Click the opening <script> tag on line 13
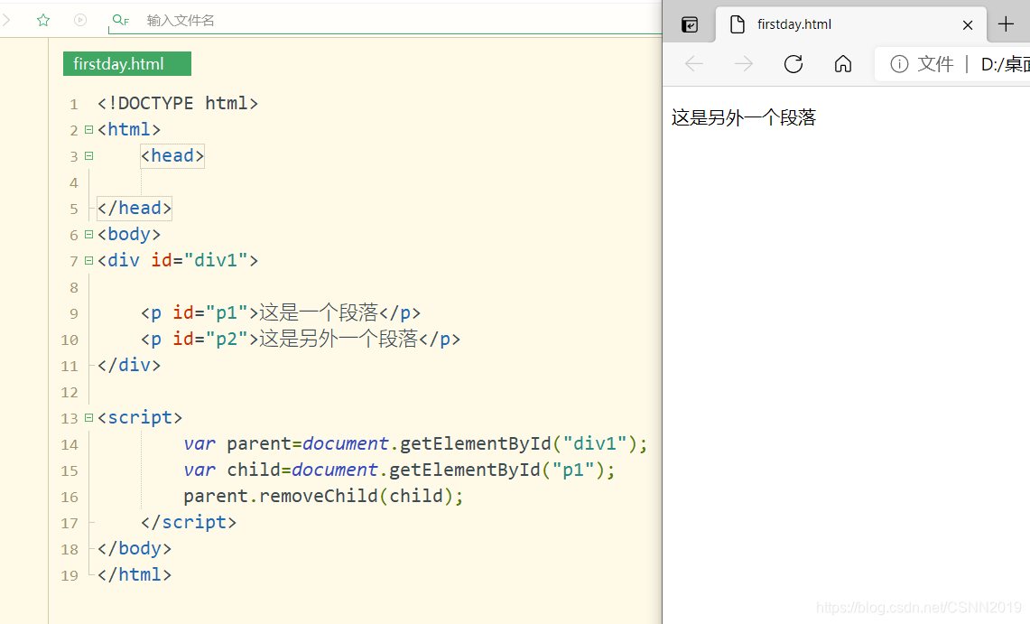This screenshot has height=624, width=1030. (x=140, y=418)
